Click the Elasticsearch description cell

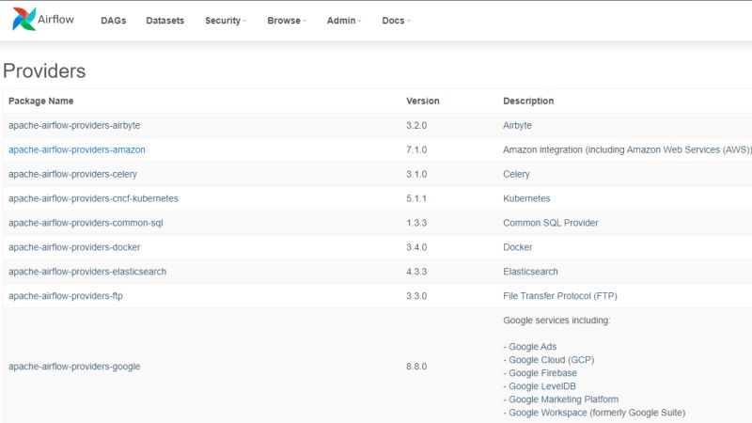point(530,272)
